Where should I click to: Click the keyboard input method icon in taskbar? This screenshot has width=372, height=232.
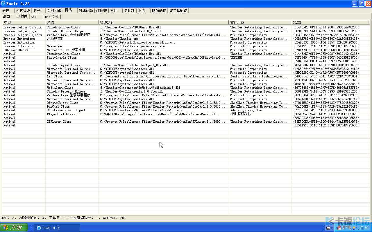pos(328,228)
